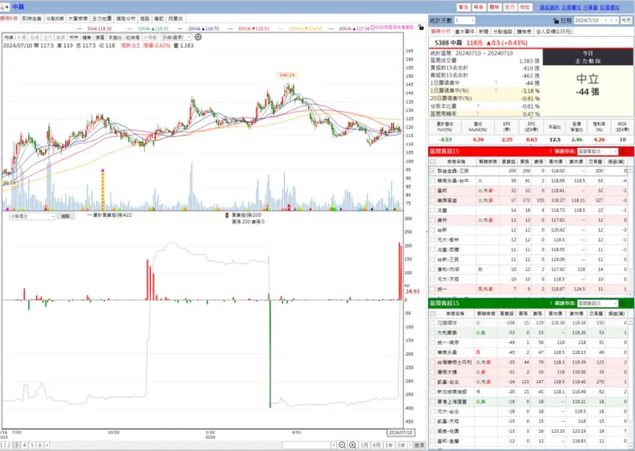
Task: Check the 兆豐 buyer row checkbox
Action: (432, 210)
